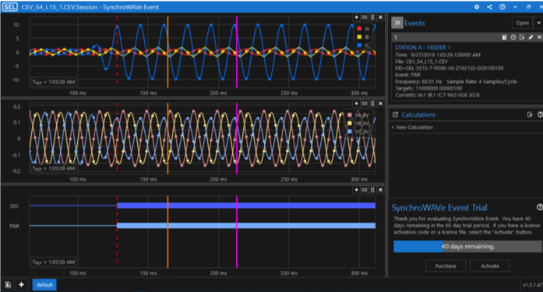Click the Frequency 60.01 Hz text

418,82
